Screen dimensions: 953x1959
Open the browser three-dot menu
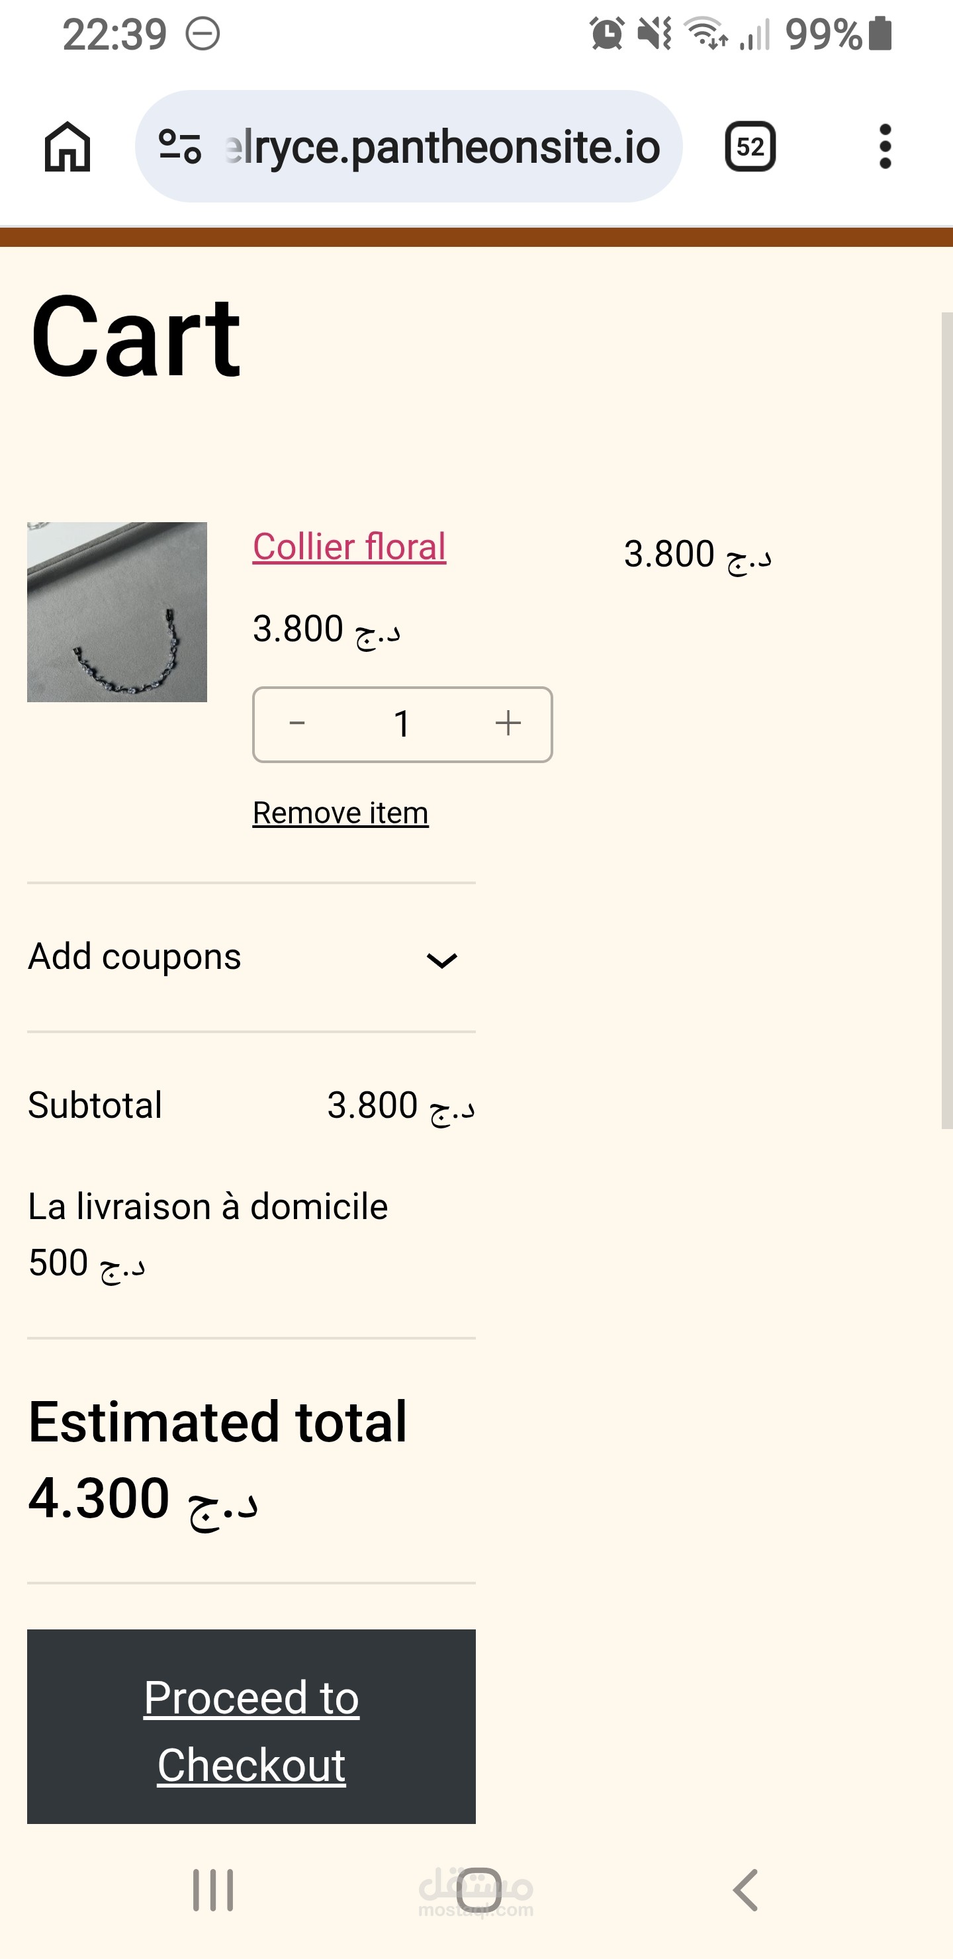[x=885, y=147]
